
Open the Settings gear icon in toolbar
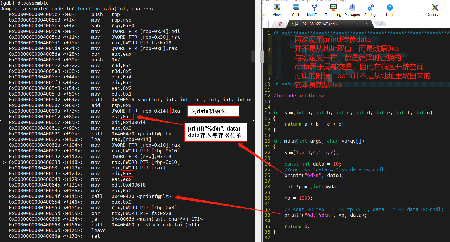[x=371, y=10]
